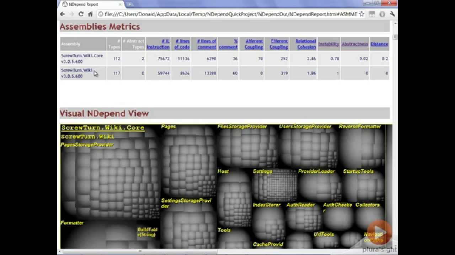
Task: Click the extension icon left of the wrench
Action: [x=382, y=14]
